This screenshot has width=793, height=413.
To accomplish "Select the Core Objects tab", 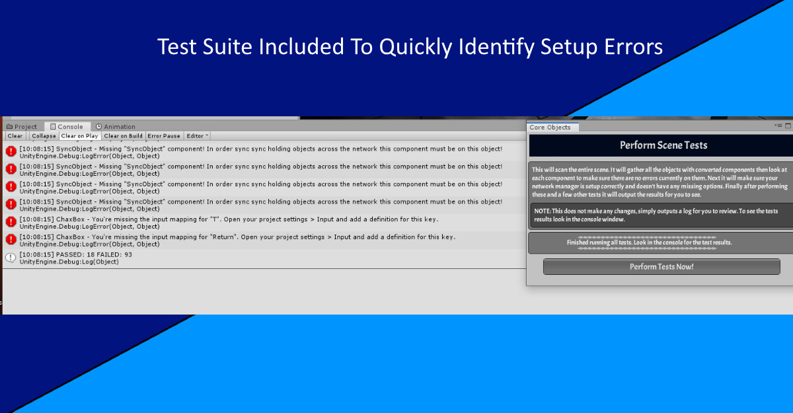I will (550, 128).
